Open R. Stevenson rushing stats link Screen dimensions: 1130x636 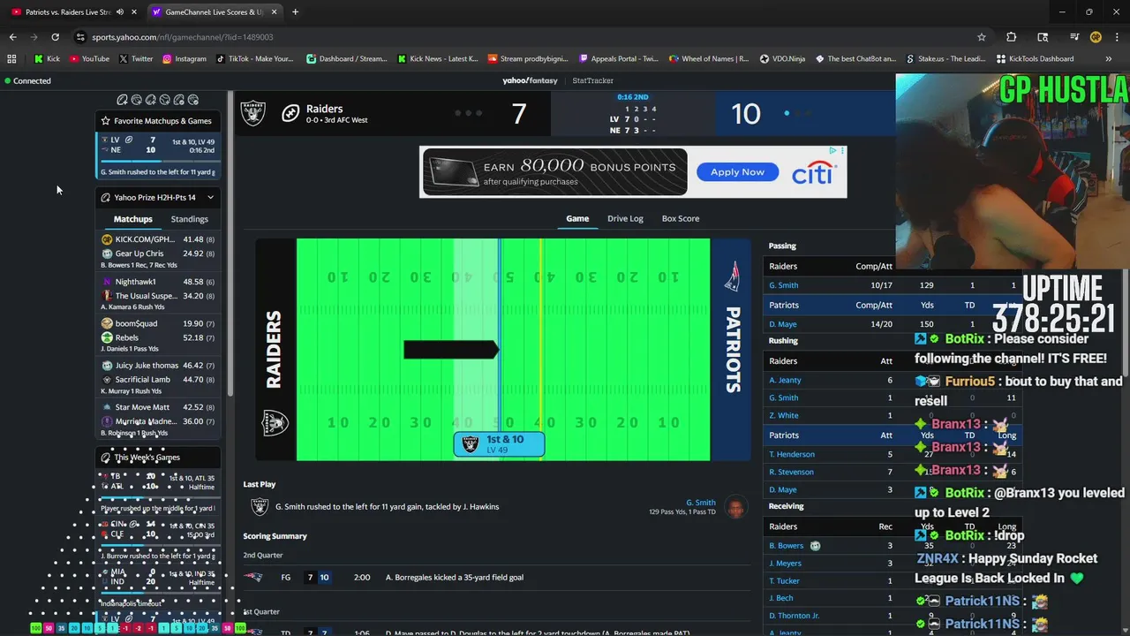pos(791,472)
